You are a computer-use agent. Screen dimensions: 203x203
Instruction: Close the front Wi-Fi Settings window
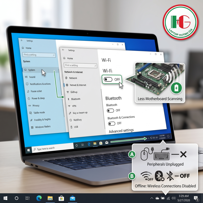161,54
